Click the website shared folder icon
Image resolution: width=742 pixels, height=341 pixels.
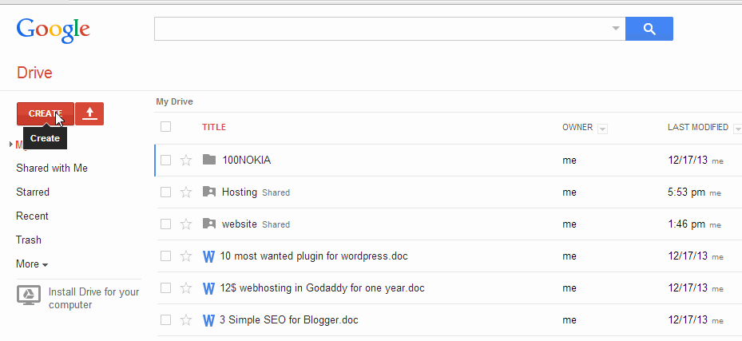(209, 224)
